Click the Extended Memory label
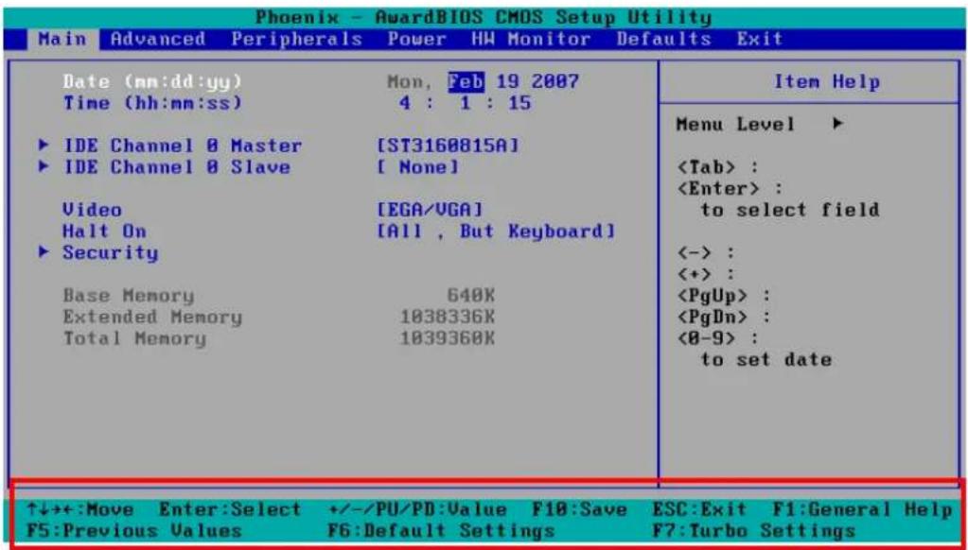968x550 pixels. tap(152, 318)
